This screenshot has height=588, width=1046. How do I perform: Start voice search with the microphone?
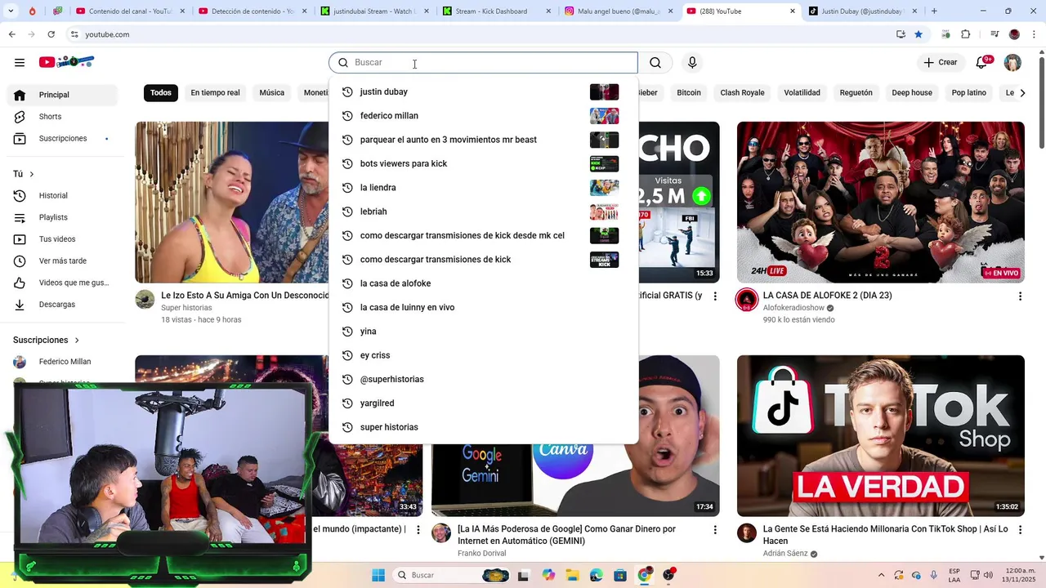click(692, 63)
